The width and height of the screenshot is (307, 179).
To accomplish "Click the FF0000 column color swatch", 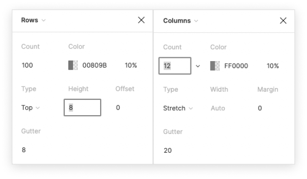I will click(215, 66).
